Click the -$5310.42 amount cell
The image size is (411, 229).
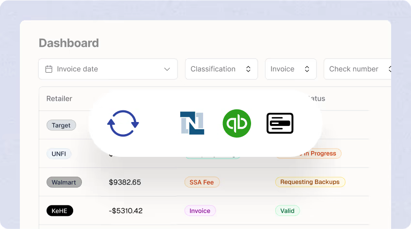click(x=126, y=211)
